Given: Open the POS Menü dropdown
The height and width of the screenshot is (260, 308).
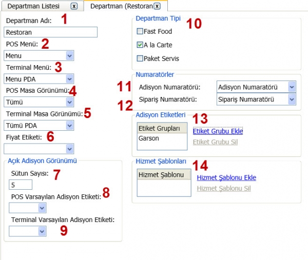Looking at the screenshot, I should click(x=70, y=56).
